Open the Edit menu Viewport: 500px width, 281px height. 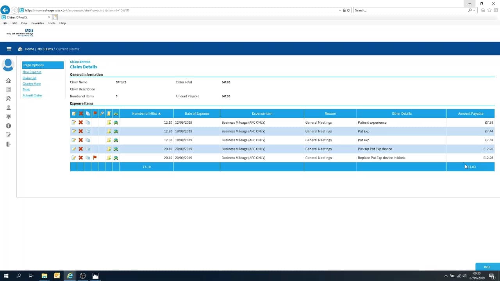point(14,23)
